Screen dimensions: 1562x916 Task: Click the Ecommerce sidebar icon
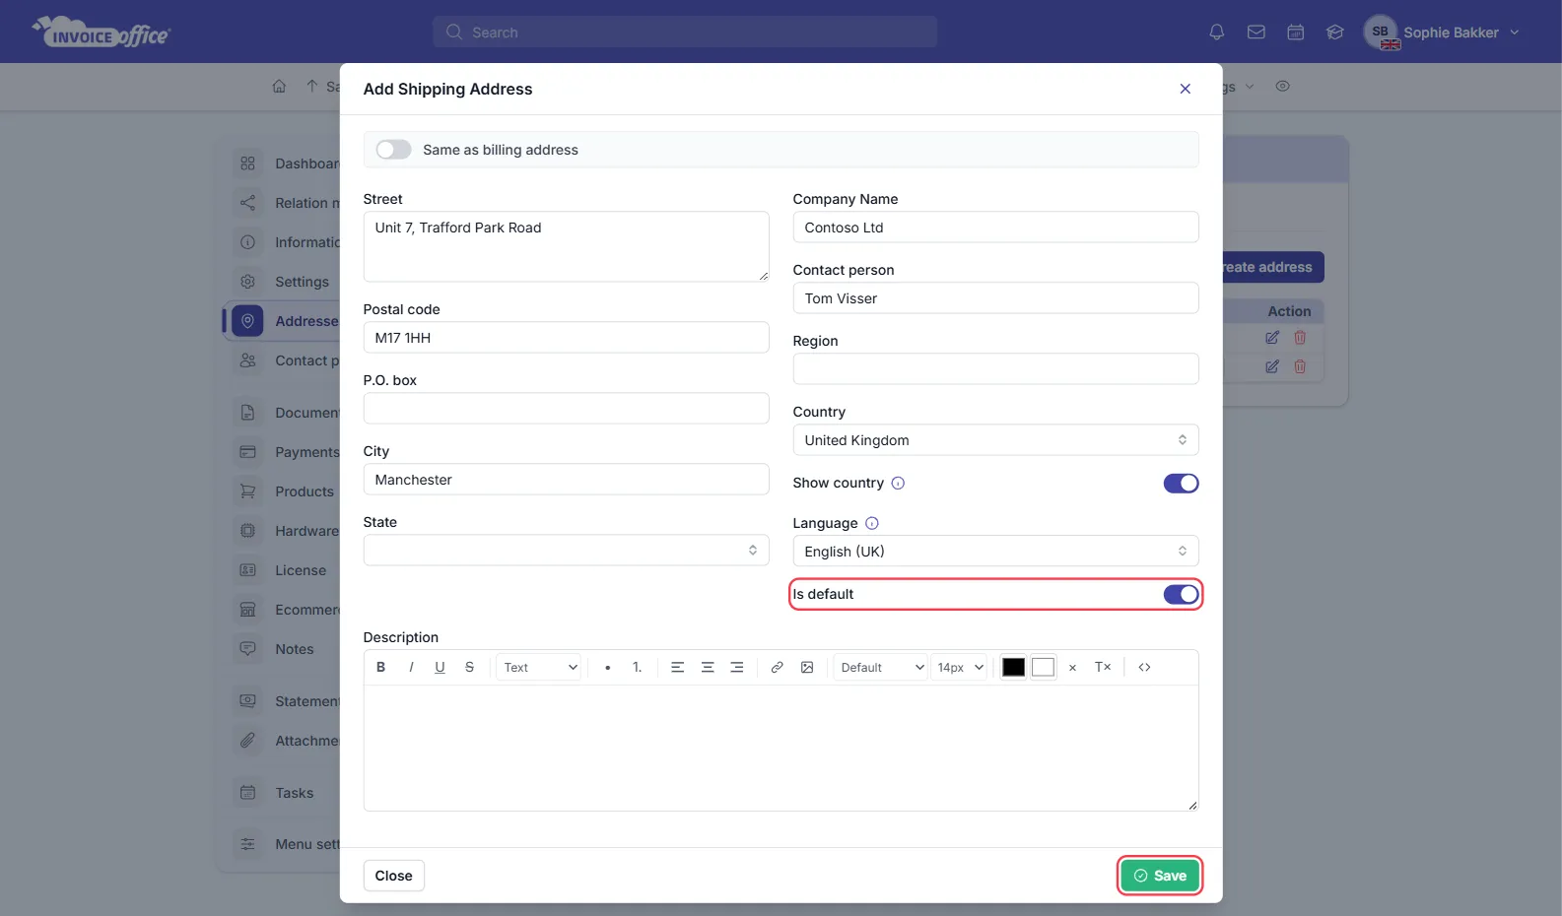tap(247, 610)
